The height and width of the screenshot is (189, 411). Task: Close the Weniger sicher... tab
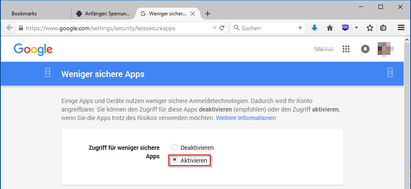click(192, 14)
